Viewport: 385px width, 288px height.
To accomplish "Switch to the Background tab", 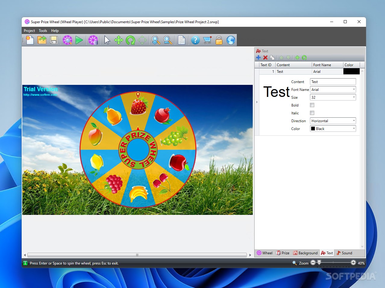I will [305, 253].
